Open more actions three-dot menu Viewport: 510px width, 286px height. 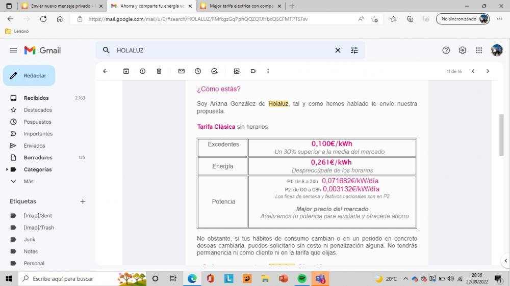click(268, 71)
